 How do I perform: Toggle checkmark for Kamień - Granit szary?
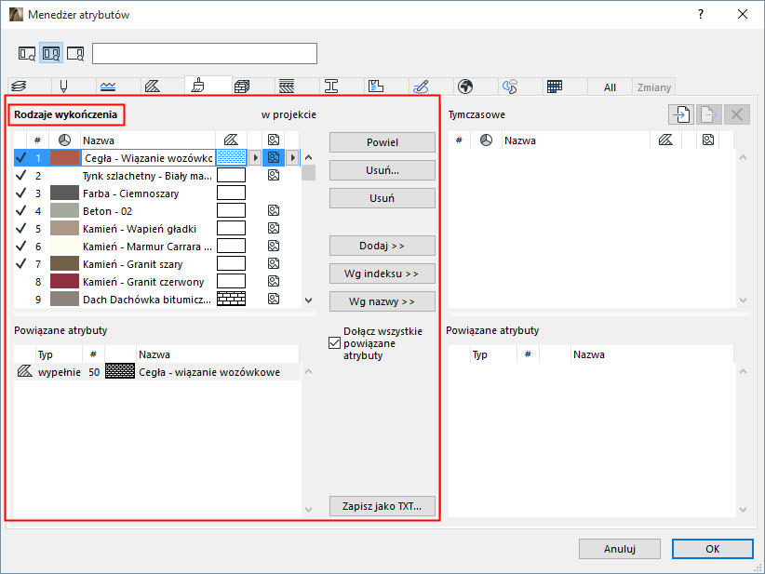pos(21,264)
